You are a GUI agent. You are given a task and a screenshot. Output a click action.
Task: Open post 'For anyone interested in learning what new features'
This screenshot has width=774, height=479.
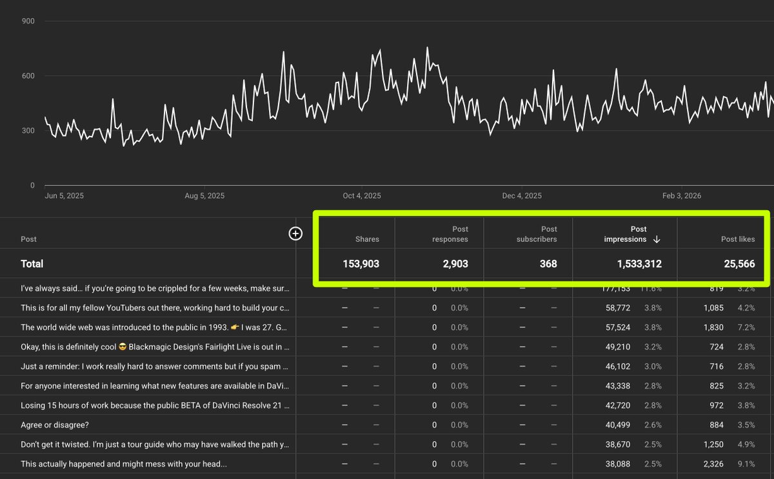click(155, 386)
